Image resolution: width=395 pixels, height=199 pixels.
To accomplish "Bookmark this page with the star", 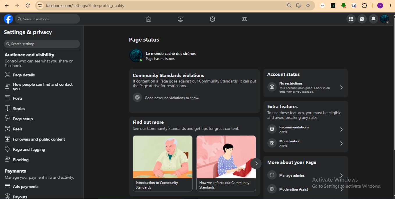I will [308, 6].
